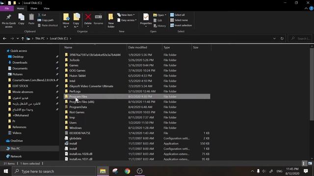The image size is (314, 176).
Task: Open OneDrive in navigation pane
Action: tap(16, 141)
